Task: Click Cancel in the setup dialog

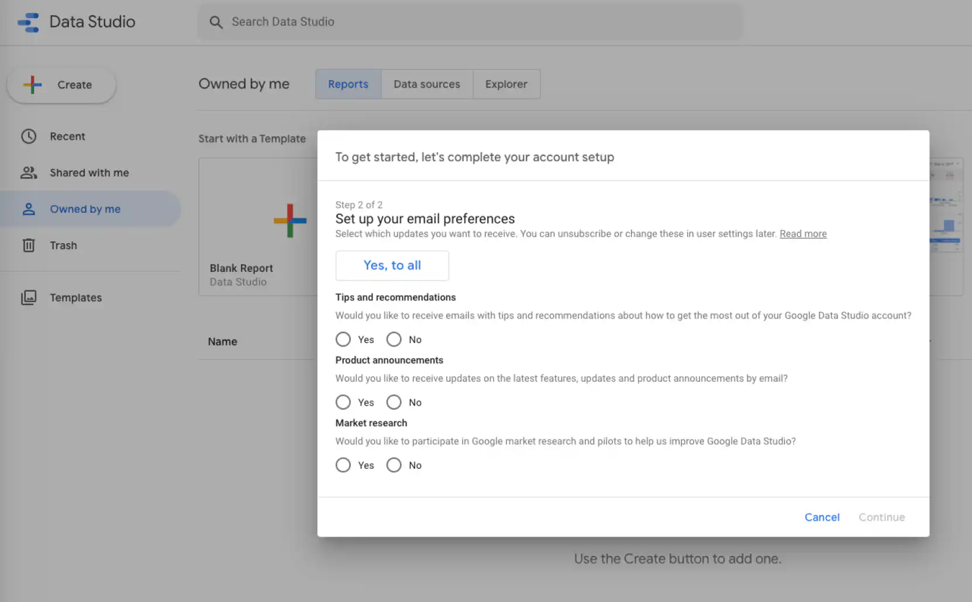Action: tap(822, 517)
